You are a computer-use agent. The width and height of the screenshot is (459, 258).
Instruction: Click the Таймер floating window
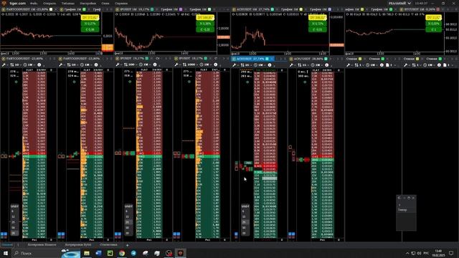(407, 213)
